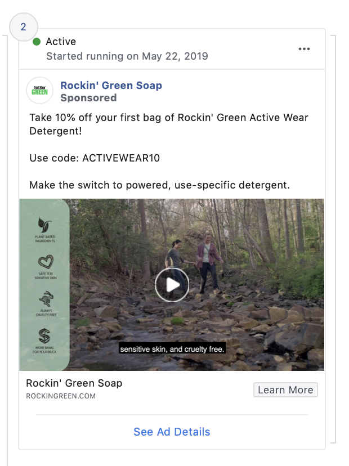Viewport: 349px width, 466px height.
Task: Click the number 2 circle badge
Action: pos(23,27)
